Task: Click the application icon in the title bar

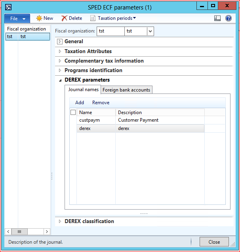Action: pos(8,7)
